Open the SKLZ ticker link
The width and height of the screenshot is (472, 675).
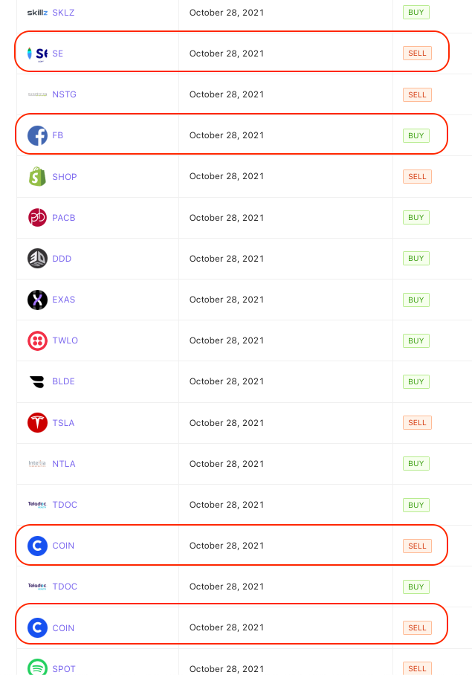(63, 13)
